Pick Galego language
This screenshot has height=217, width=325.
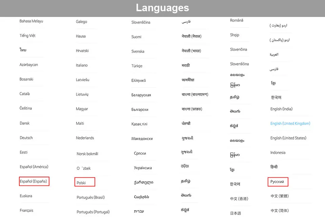(82, 22)
